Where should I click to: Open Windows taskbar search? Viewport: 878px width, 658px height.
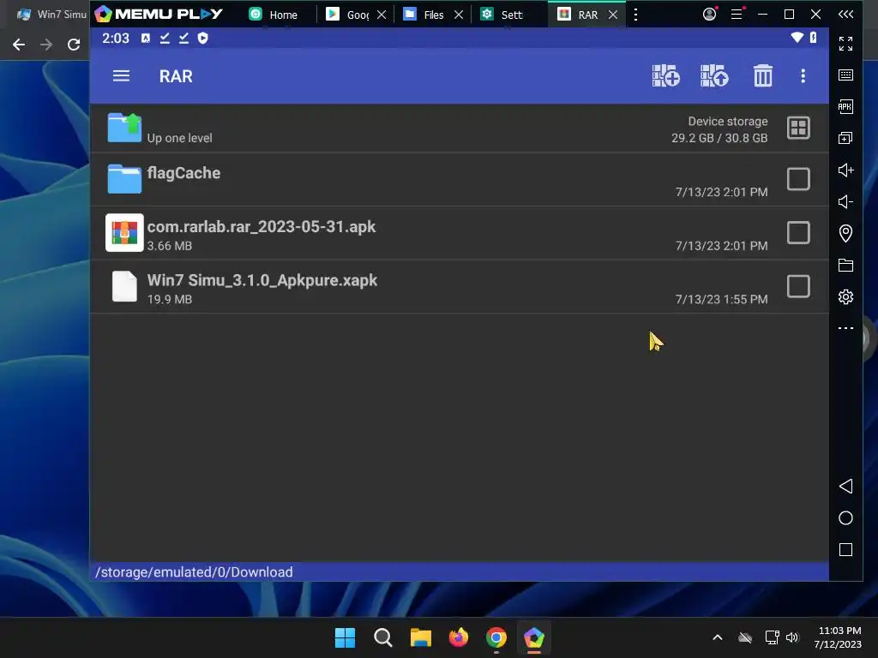(x=383, y=637)
